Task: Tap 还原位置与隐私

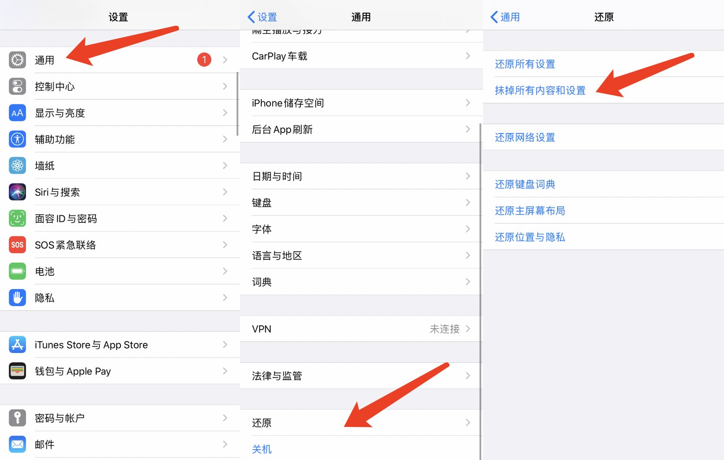Action: [x=530, y=237]
